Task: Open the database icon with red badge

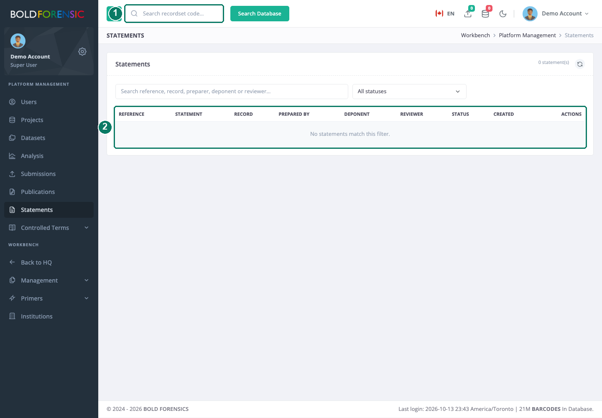Action: click(485, 14)
